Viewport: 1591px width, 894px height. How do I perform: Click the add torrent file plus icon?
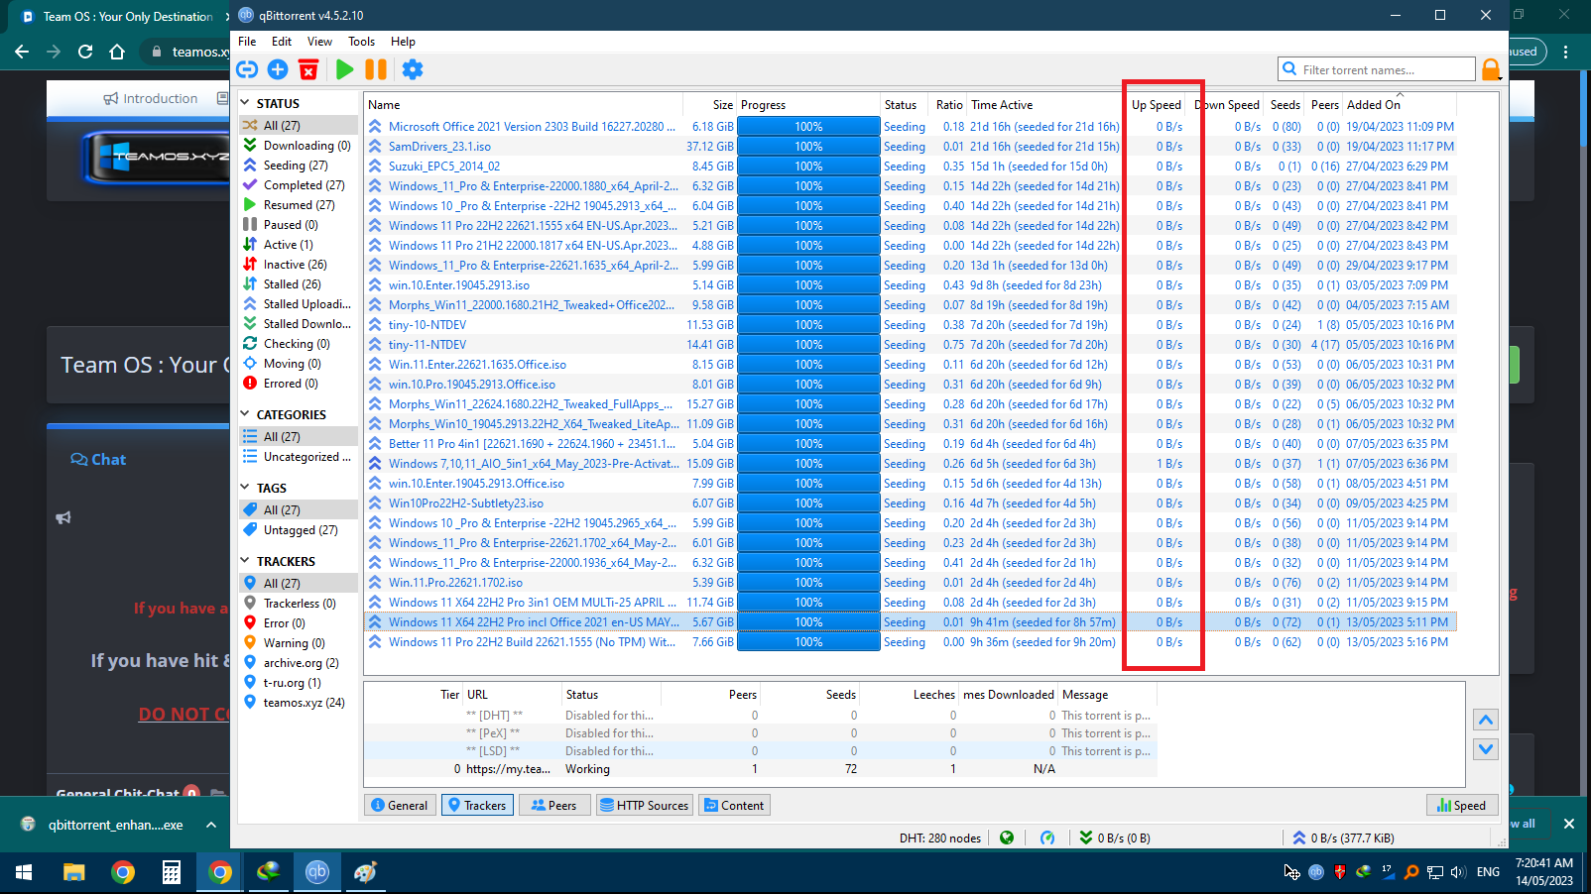[x=278, y=69]
